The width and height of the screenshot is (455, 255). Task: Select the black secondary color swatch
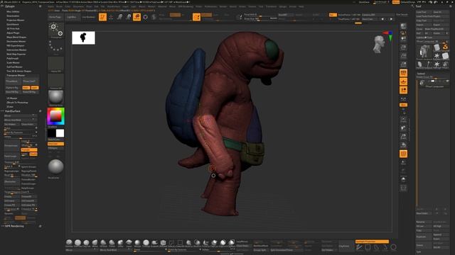pos(51,133)
